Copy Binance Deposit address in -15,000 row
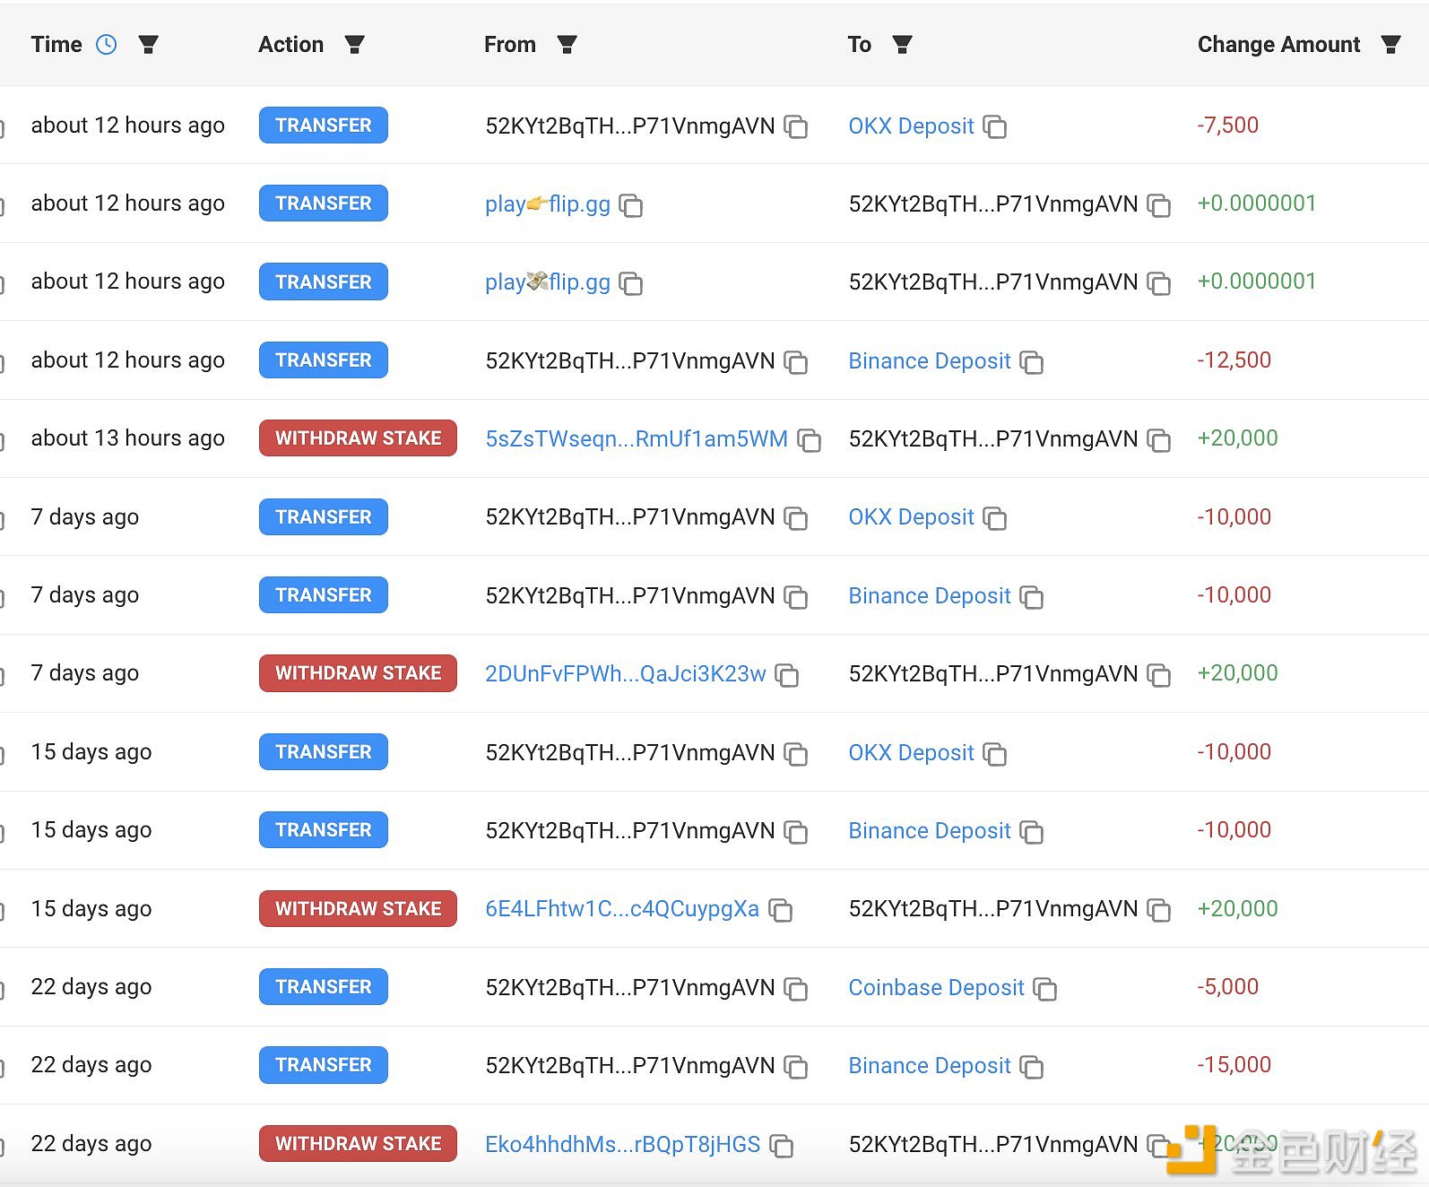 [1032, 1067]
